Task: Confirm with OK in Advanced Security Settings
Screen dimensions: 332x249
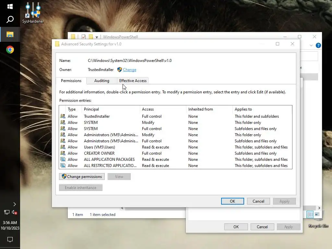Action: click(232, 201)
